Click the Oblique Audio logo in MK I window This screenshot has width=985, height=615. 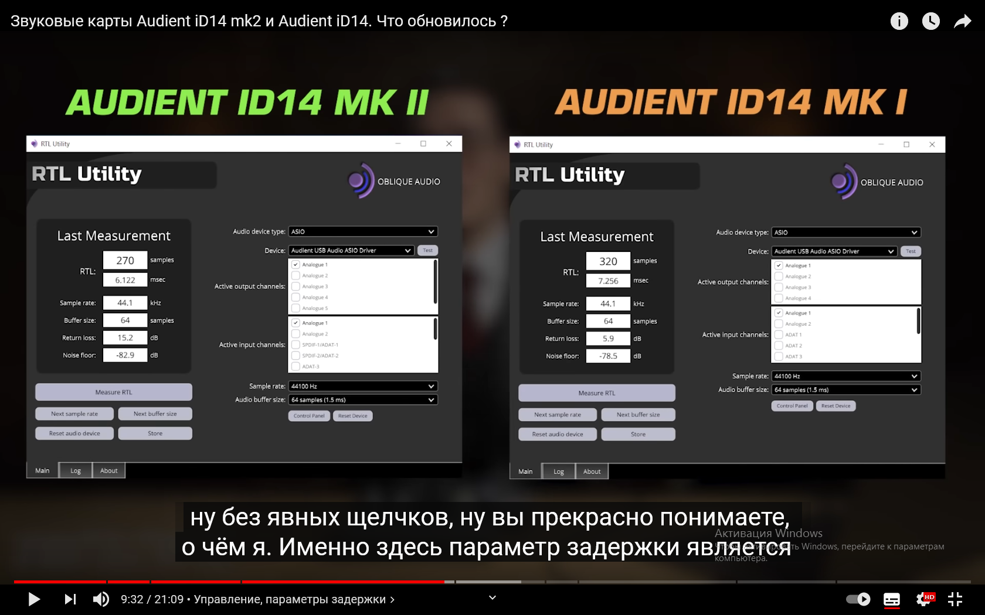(x=877, y=182)
